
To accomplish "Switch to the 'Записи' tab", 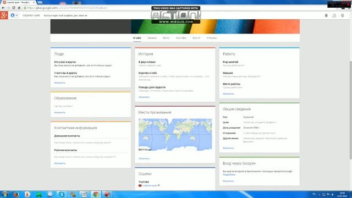I will pos(152,38).
